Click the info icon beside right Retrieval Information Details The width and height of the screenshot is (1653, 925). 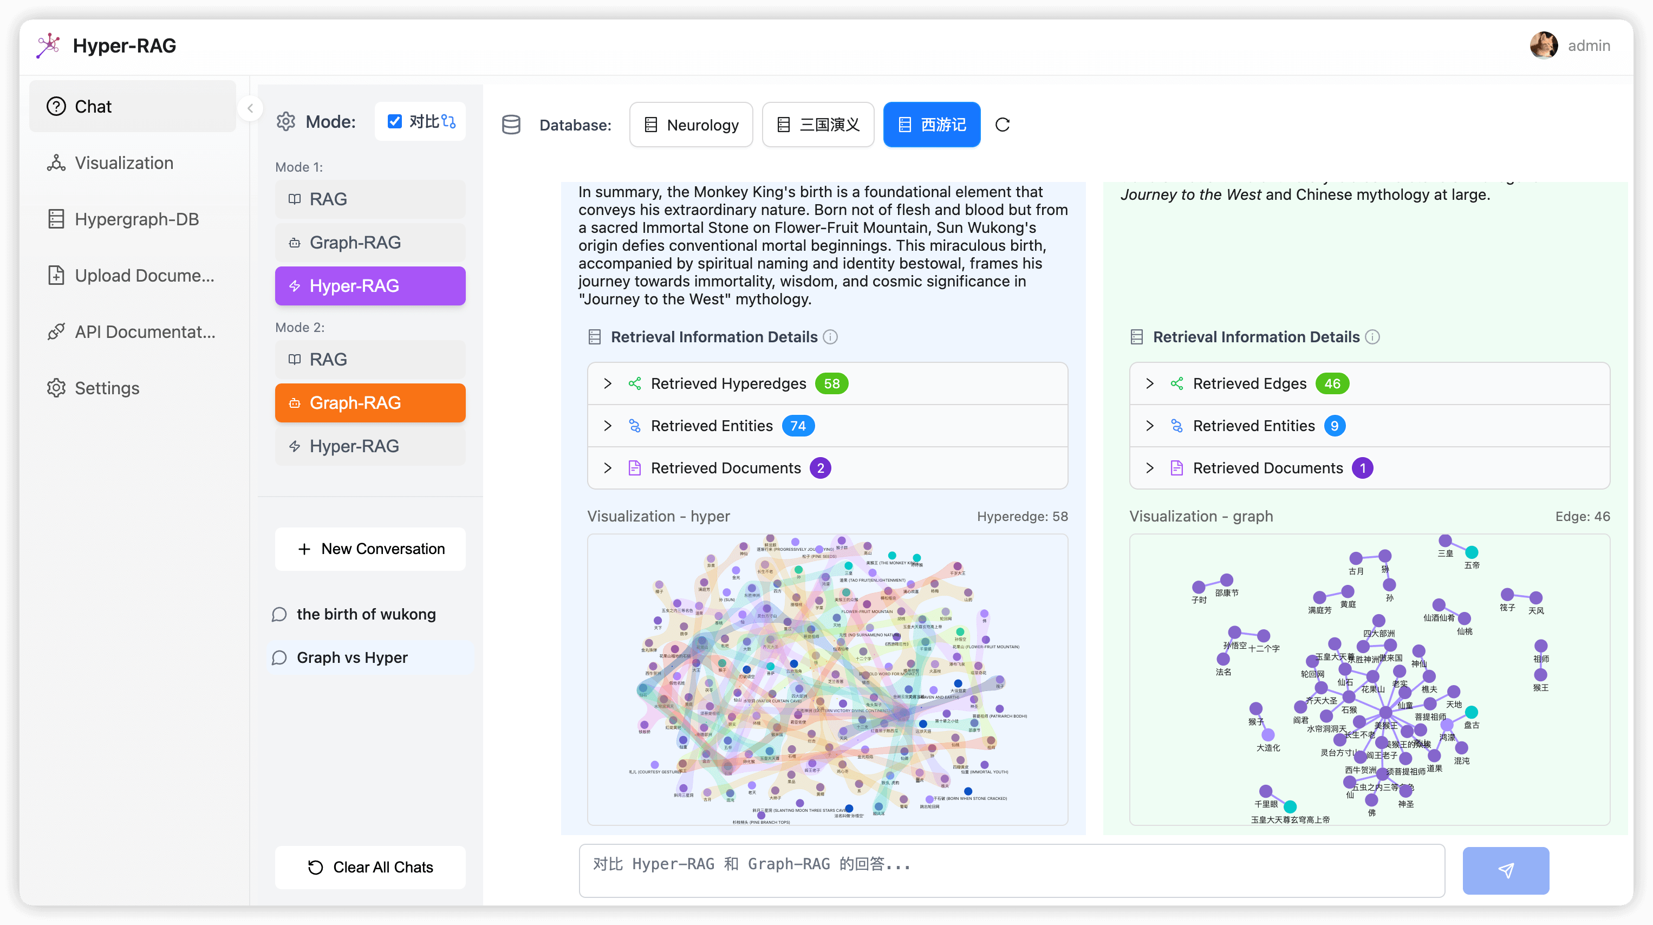pyautogui.click(x=1372, y=337)
